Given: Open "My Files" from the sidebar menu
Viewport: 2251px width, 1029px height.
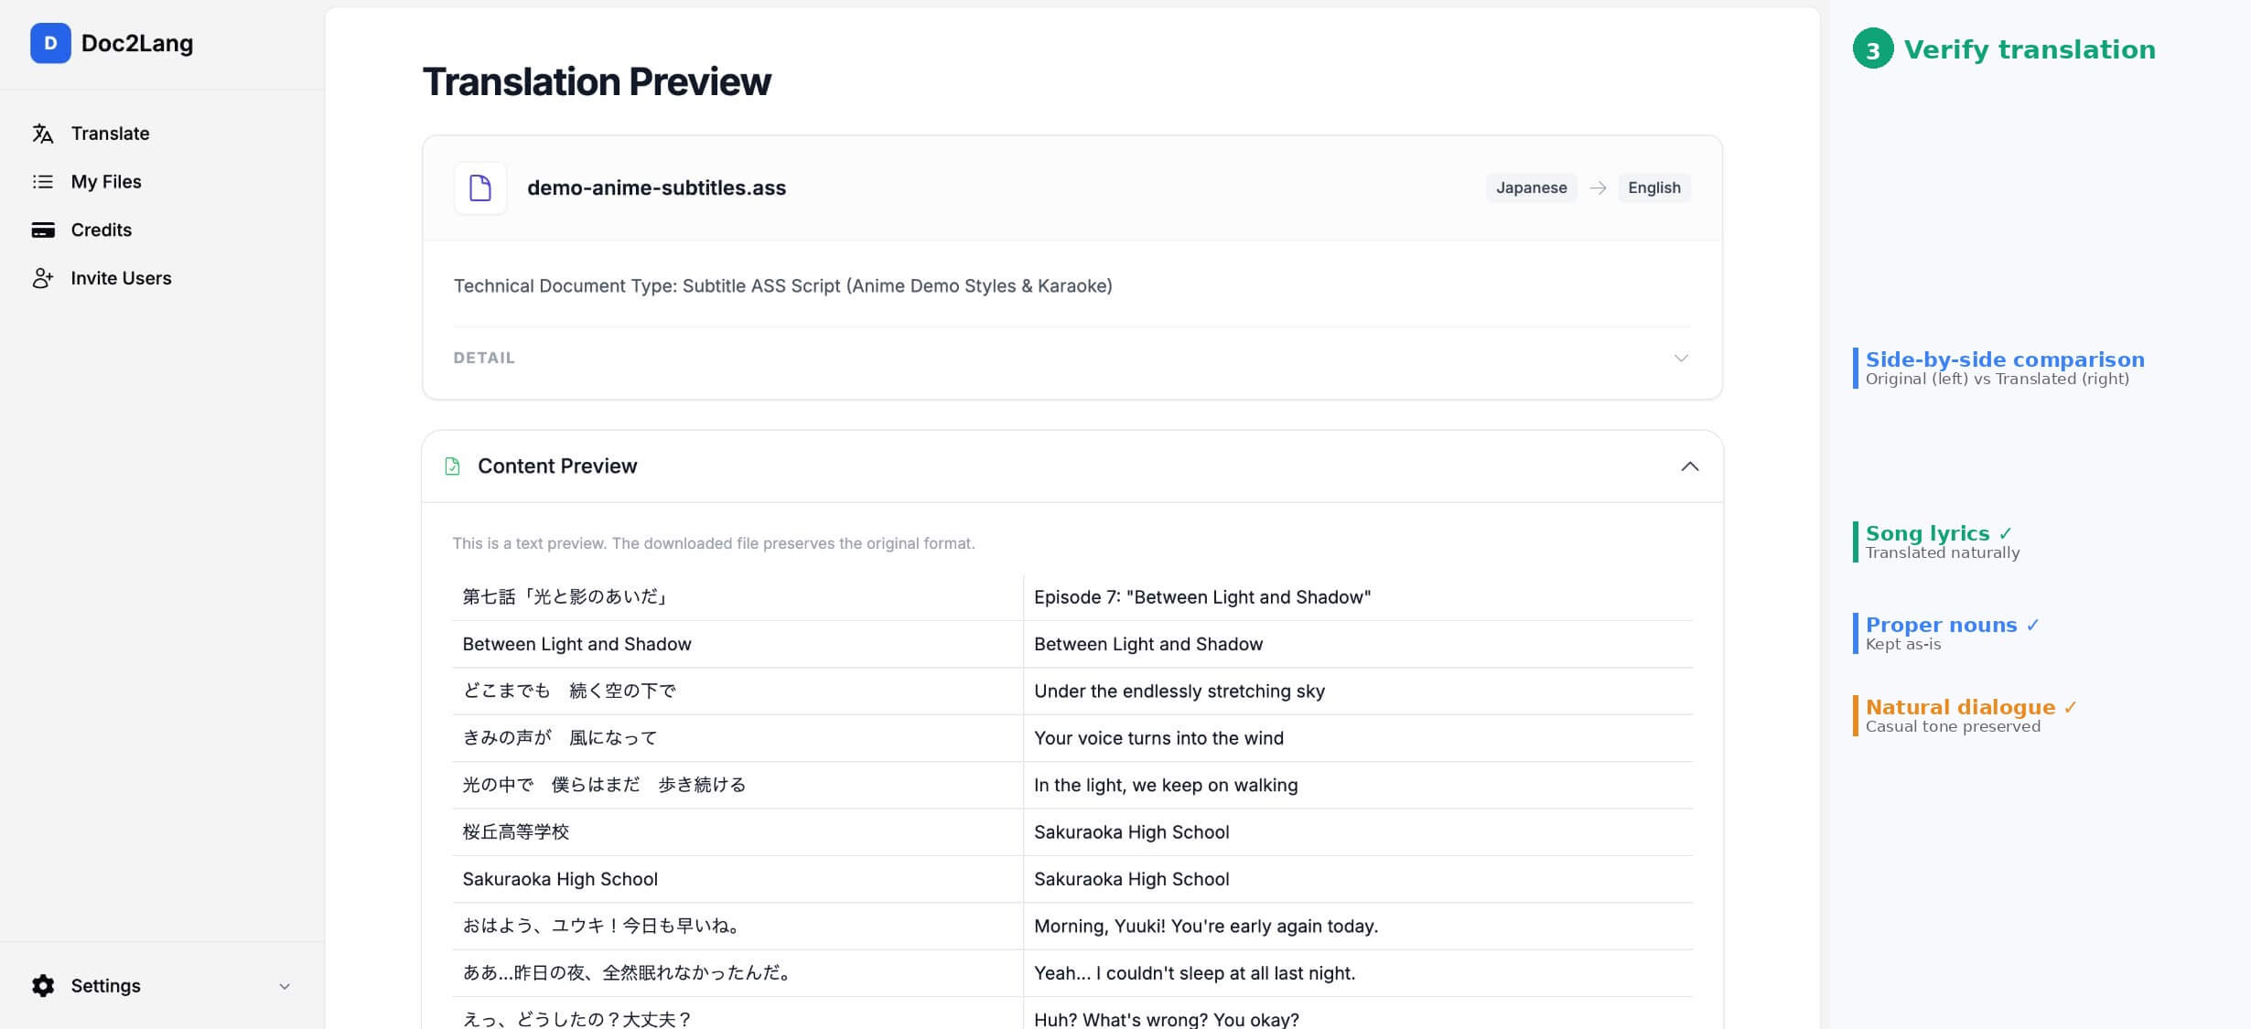Looking at the screenshot, I should pyautogui.click(x=106, y=181).
